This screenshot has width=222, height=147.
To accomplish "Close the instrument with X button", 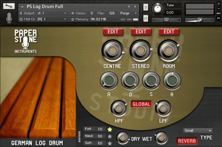I will [219, 4].
